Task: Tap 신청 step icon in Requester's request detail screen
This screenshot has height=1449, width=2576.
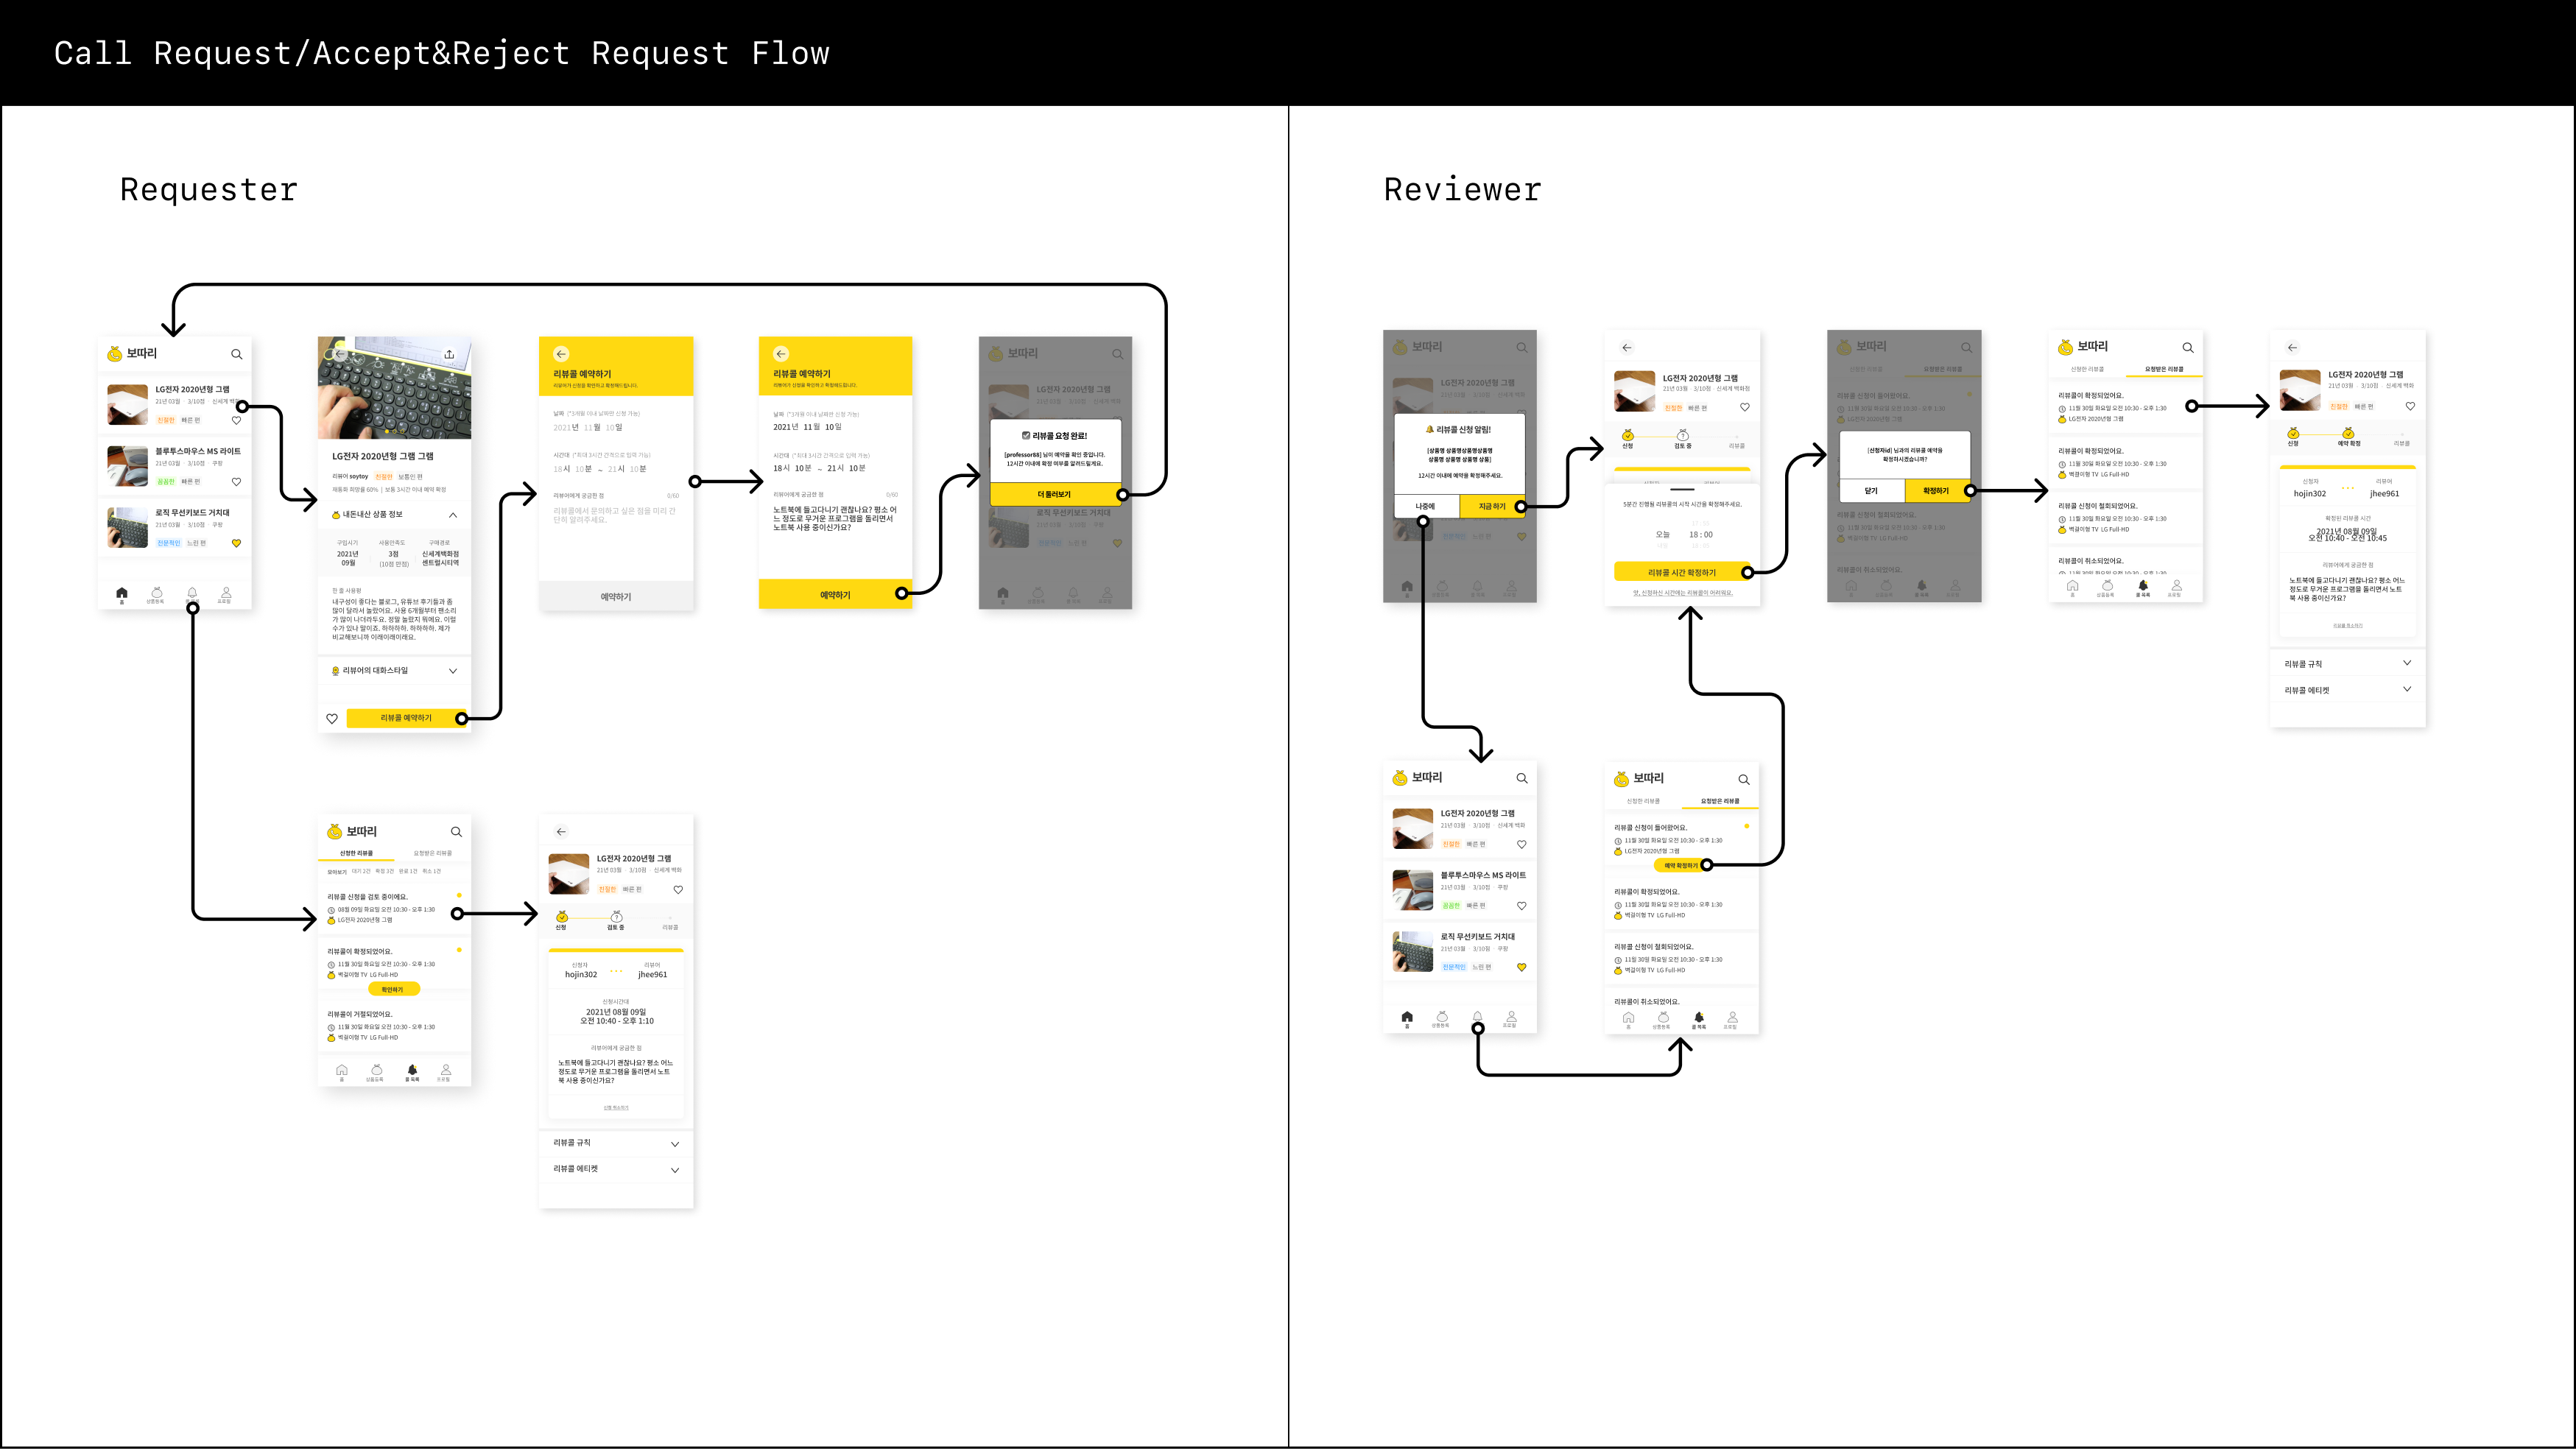Action: pyautogui.click(x=562, y=917)
